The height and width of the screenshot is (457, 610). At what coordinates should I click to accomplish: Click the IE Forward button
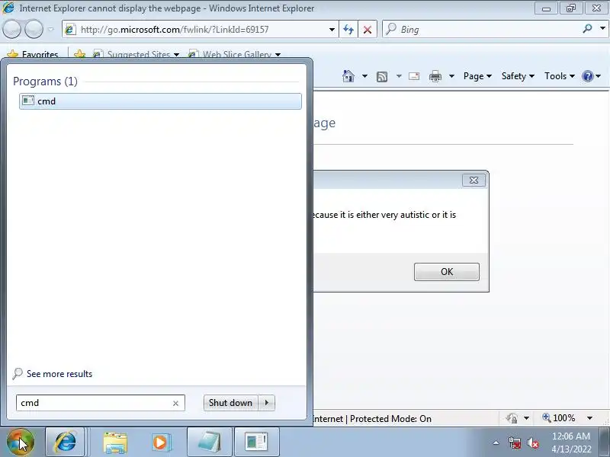[x=34, y=30]
